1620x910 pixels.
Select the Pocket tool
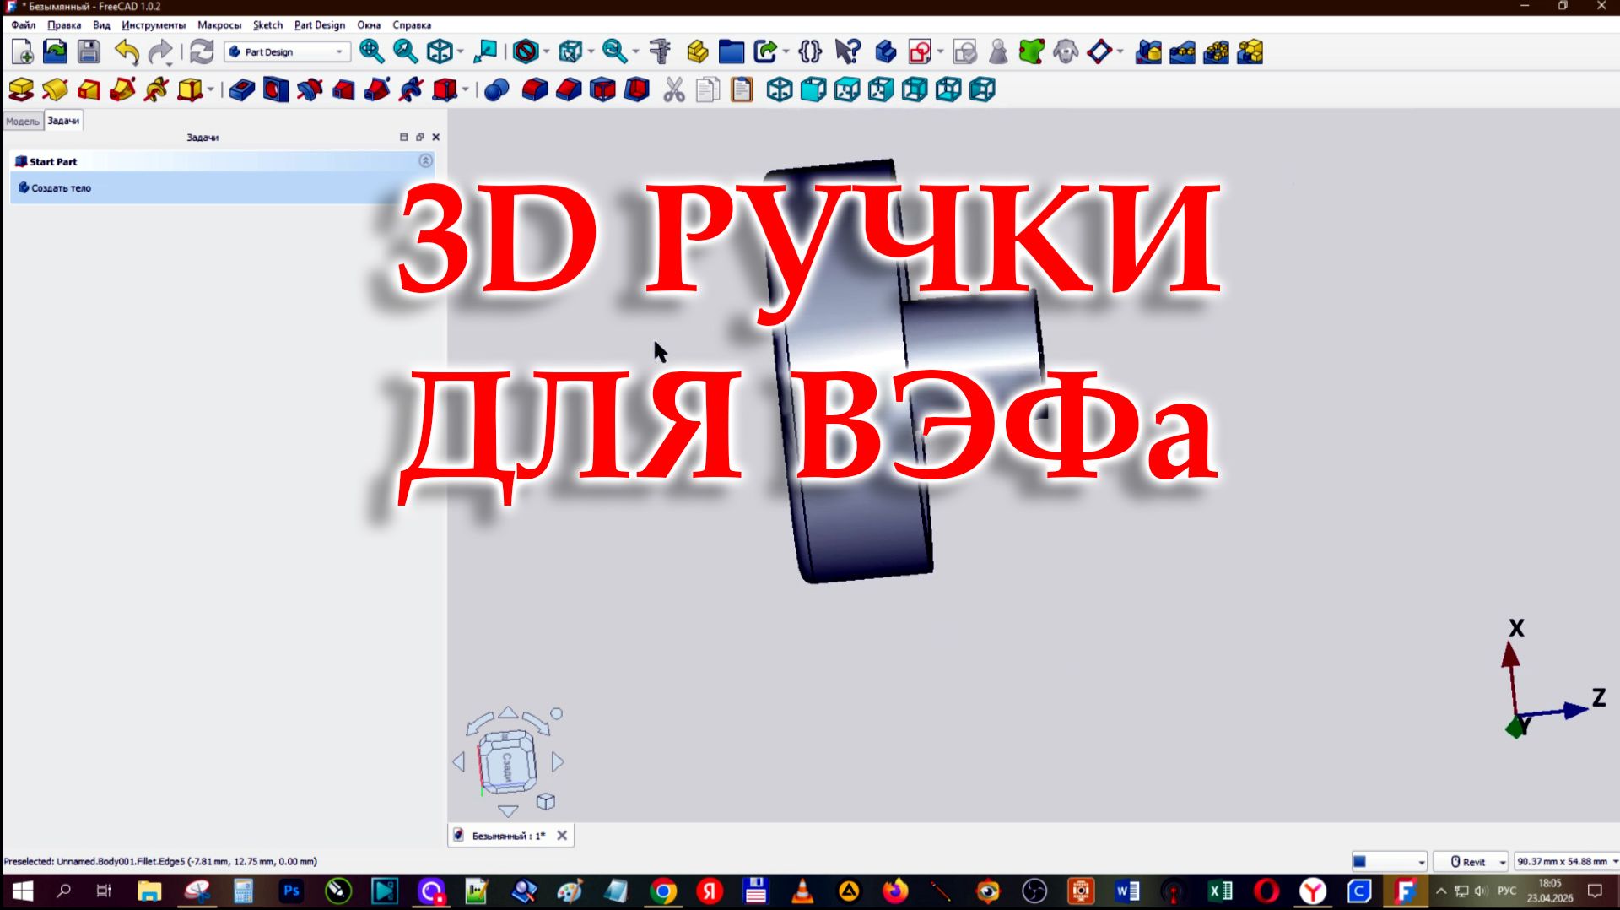[240, 89]
